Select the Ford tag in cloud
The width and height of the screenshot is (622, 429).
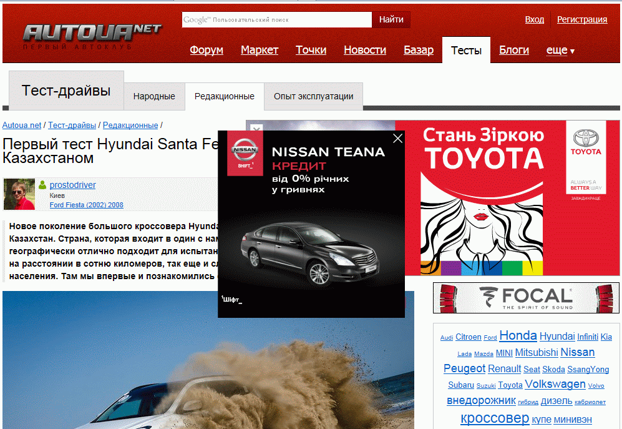(x=490, y=338)
